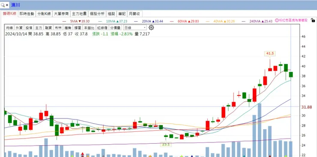Screen dimensions: 317x157
Task: Click the 漲幅 -2.83% value
Action: (122, 34)
